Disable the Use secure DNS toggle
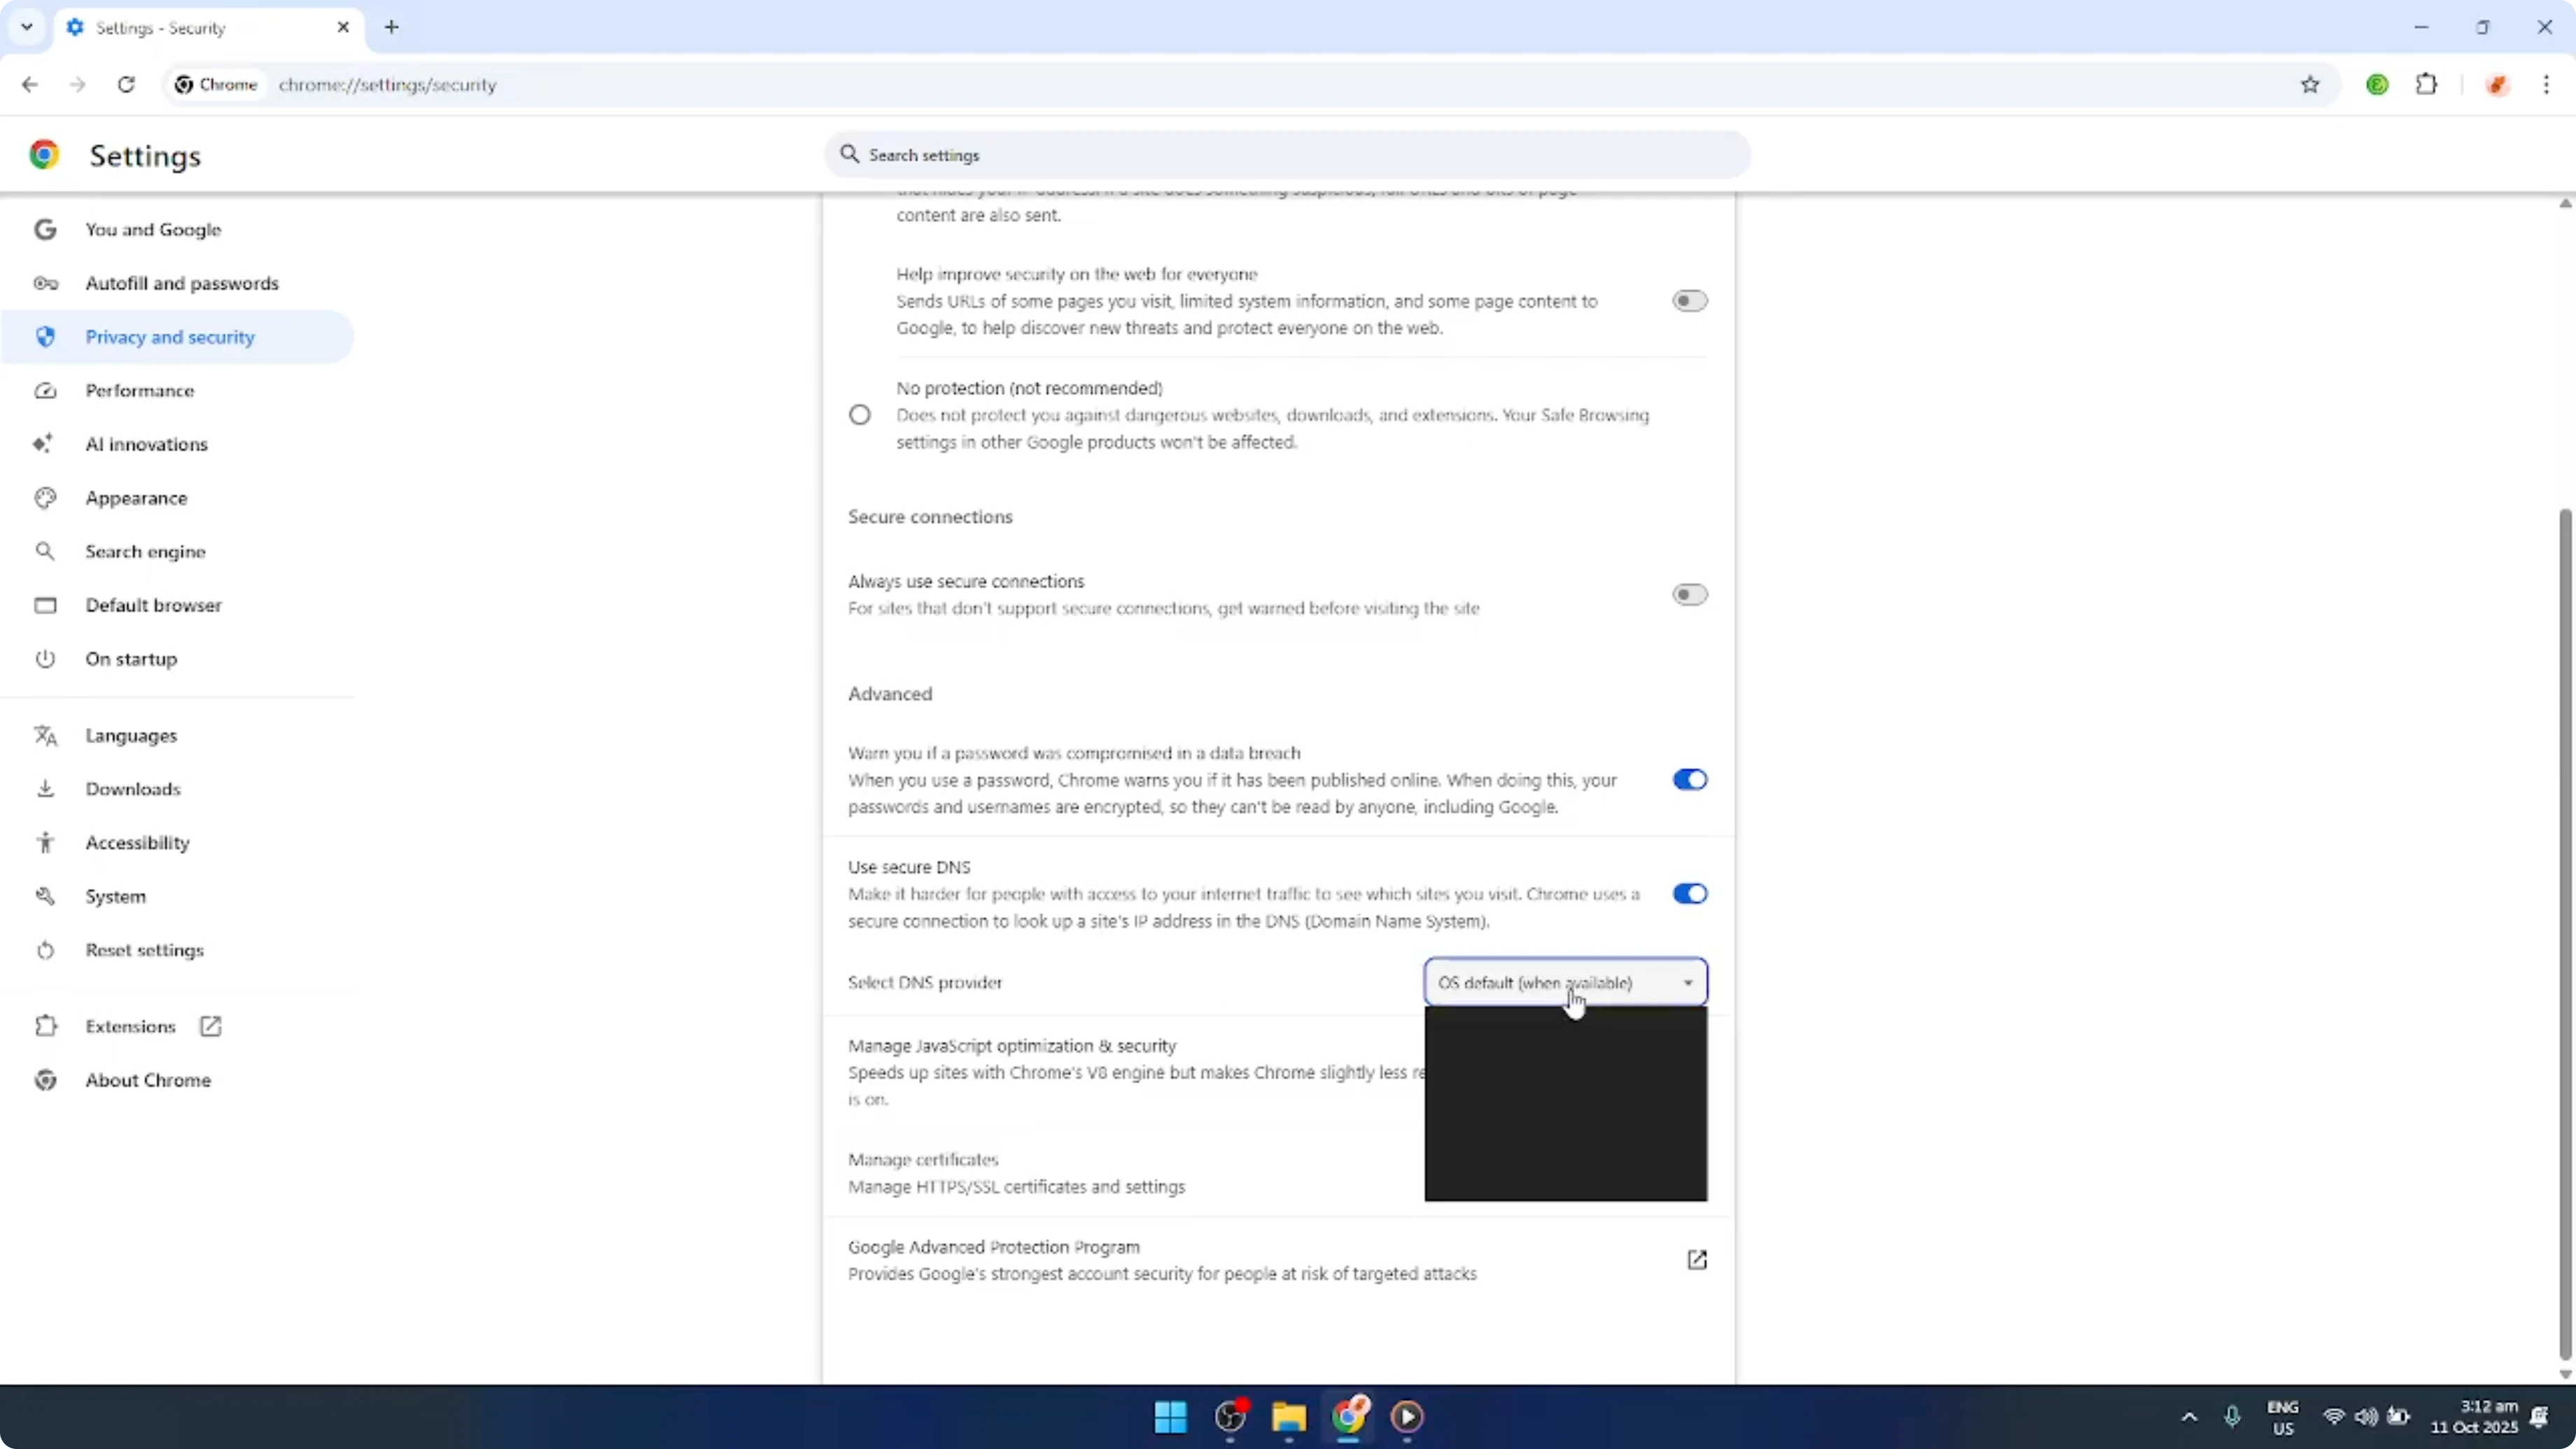Screen dimensions: 2576x1449 tap(1689, 893)
